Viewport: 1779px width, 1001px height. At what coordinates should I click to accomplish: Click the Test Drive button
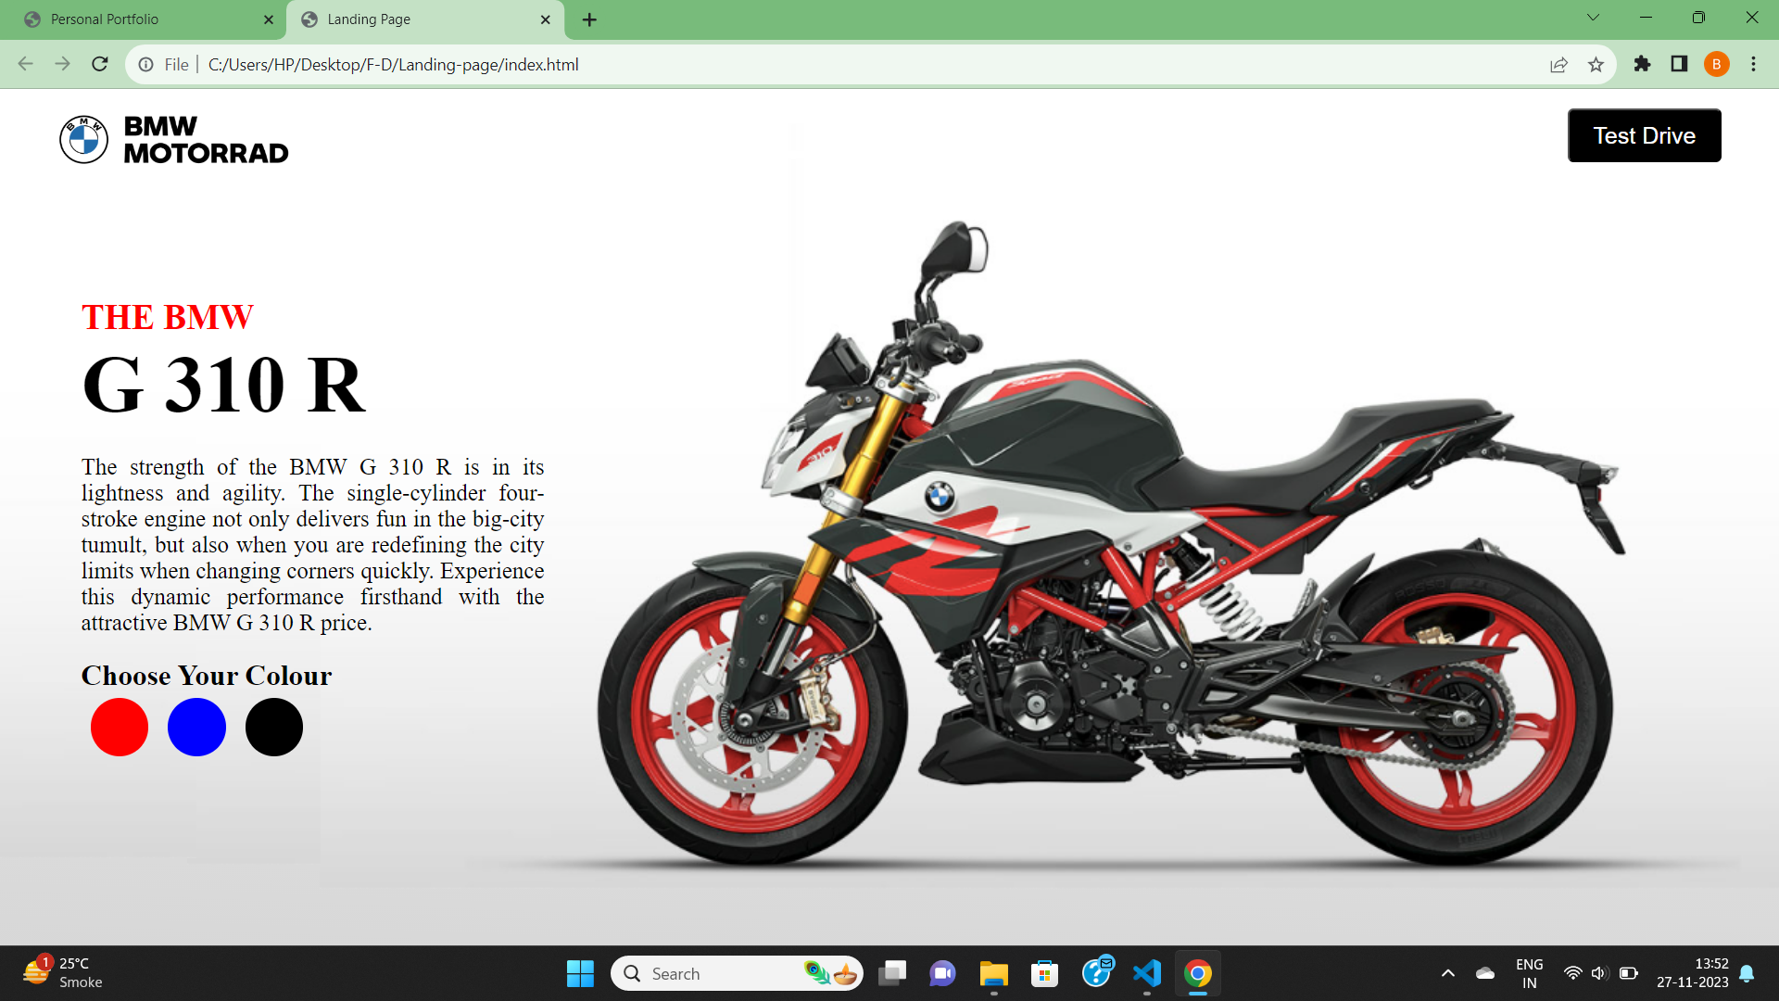(x=1644, y=135)
